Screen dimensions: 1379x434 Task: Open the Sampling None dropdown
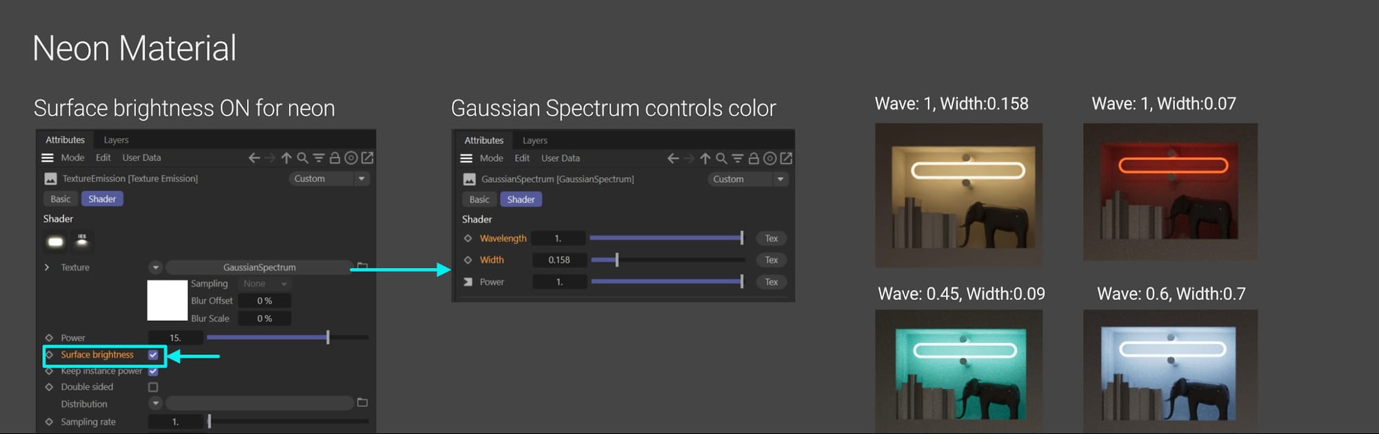click(265, 284)
